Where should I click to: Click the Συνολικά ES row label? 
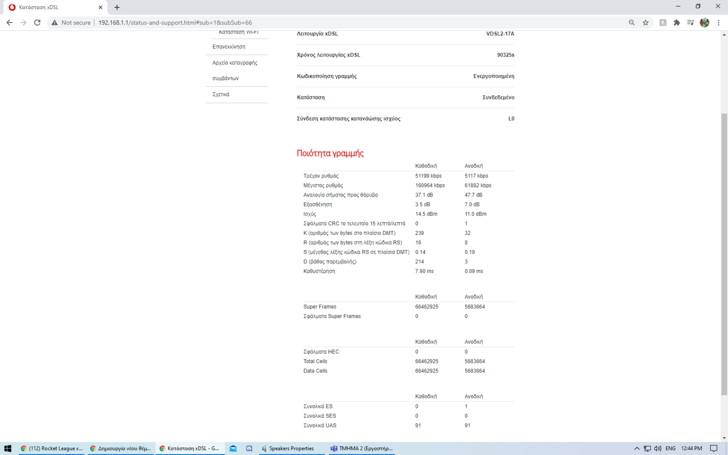[318, 407]
